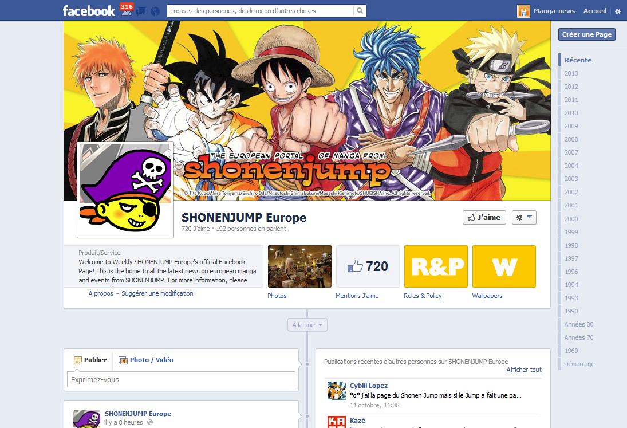Jump to 1969 in timeline
The width and height of the screenshot is (627, 428).
[x=571, y=351]
